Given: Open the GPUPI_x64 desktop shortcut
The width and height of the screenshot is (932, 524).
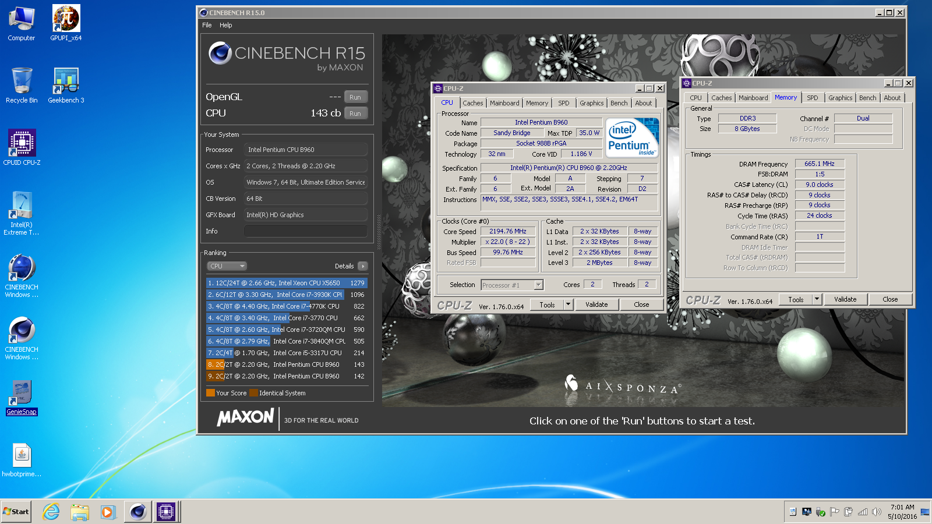Looking at the screenshot, I should 66,24.
